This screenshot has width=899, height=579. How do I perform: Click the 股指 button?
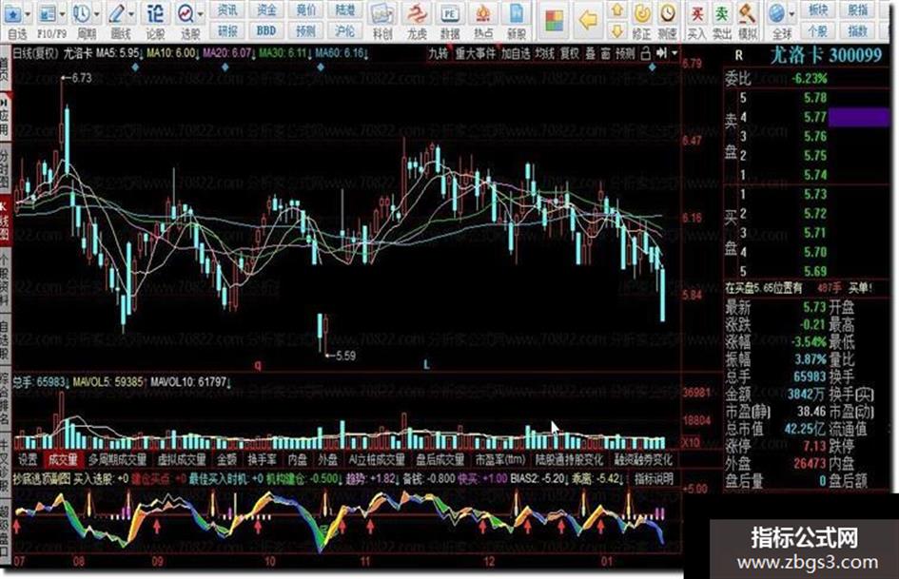click(858, 10)
